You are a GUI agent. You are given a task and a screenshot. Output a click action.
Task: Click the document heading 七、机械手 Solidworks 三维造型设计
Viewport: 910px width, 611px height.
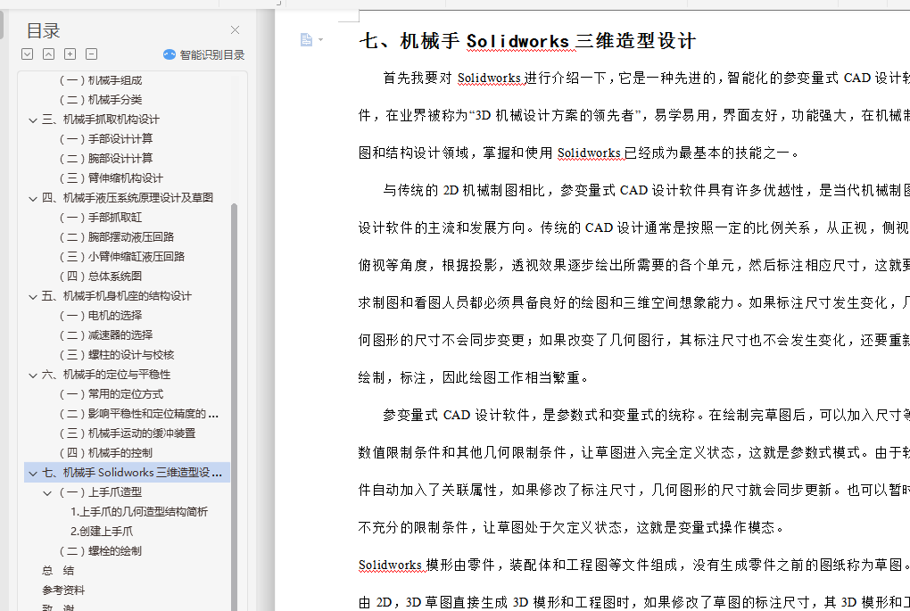[527, 41]
